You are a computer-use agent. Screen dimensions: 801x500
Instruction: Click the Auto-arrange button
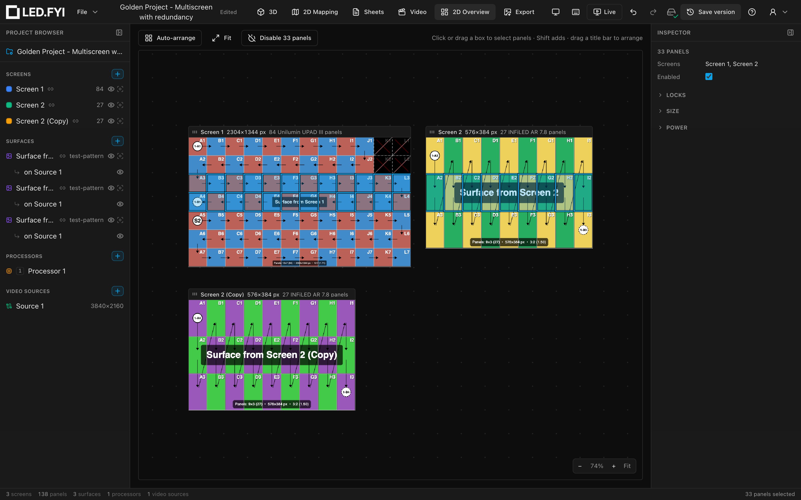click(170, 38)
